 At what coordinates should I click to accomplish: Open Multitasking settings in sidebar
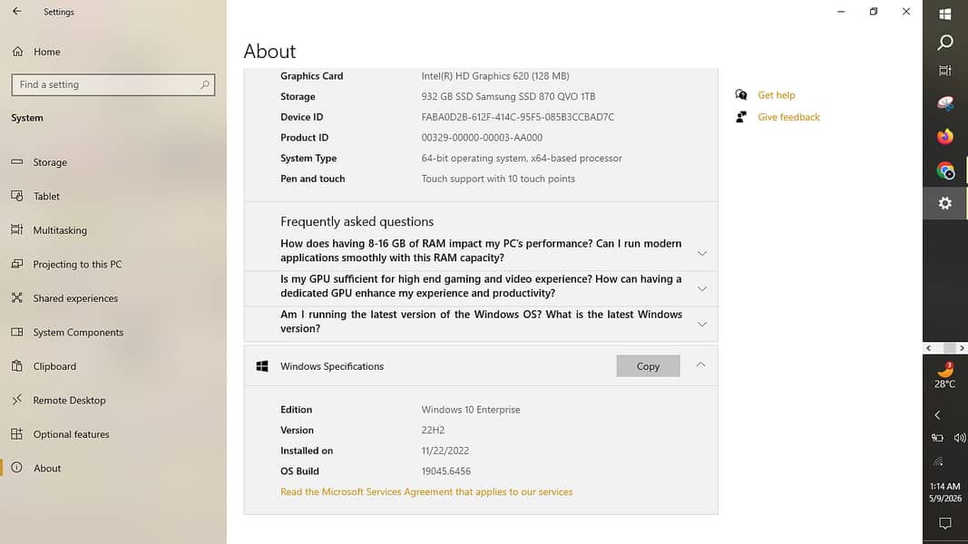59,230
